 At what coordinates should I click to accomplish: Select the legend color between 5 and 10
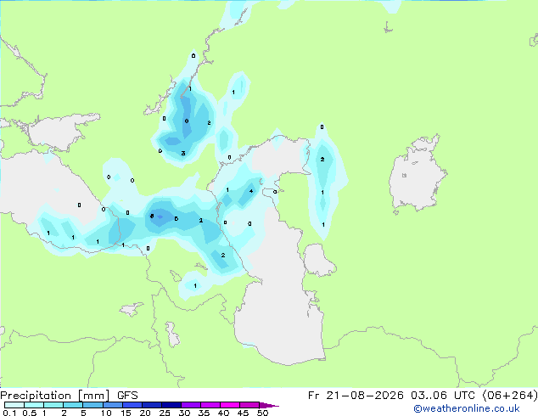pyautogui.click(x=92, y=405)
